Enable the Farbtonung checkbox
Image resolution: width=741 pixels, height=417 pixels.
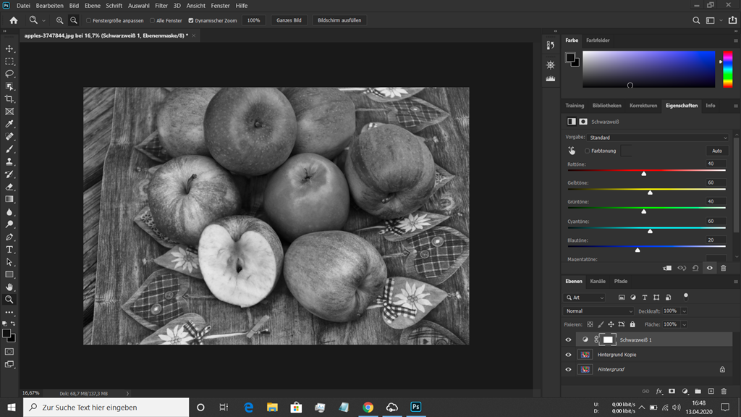click(587, 151)
